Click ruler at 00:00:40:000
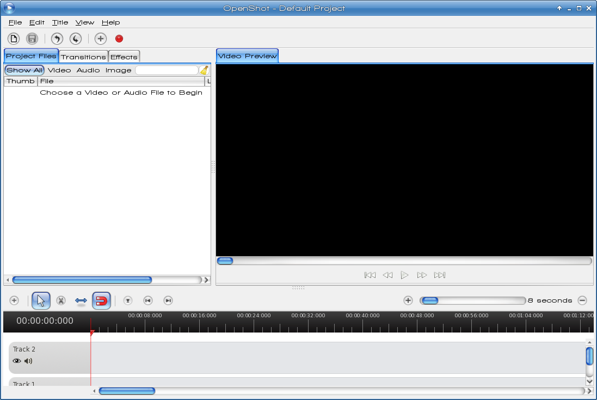This screenshot has height=400, width=597. 362,316
